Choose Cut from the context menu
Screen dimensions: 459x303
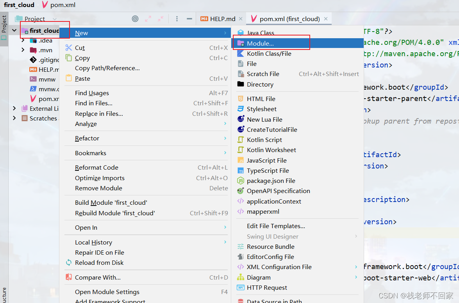(146, 48)
